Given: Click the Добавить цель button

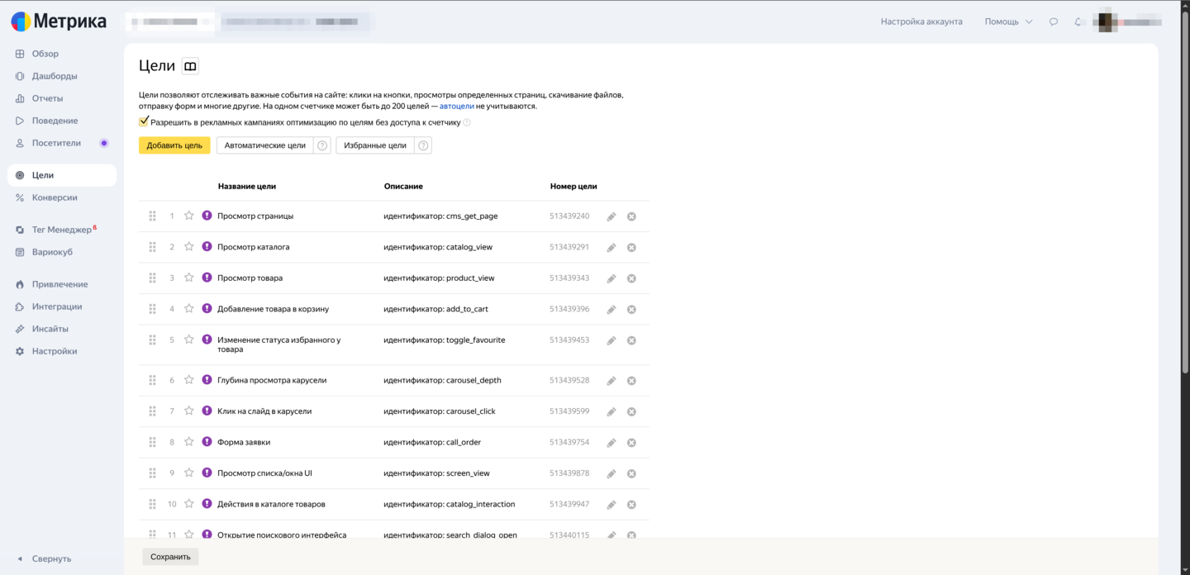Looking at the screenshot, I should point(174,145).
